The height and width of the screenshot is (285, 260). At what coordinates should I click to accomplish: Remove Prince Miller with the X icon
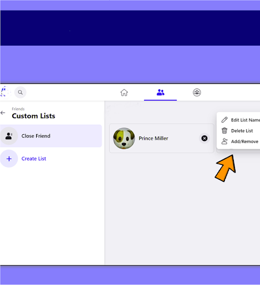tap(204, 138)
